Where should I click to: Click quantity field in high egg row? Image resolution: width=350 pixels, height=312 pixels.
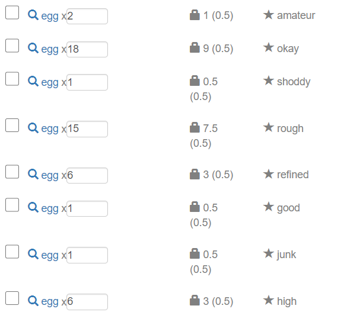coord(87,302)
